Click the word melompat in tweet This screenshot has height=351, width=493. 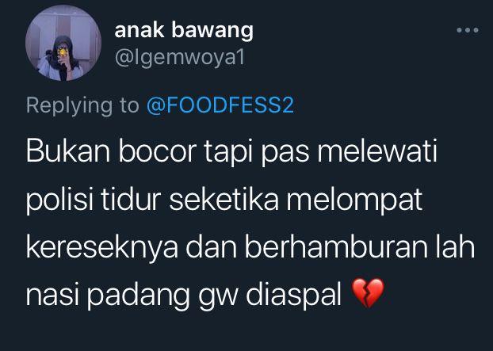354,201
